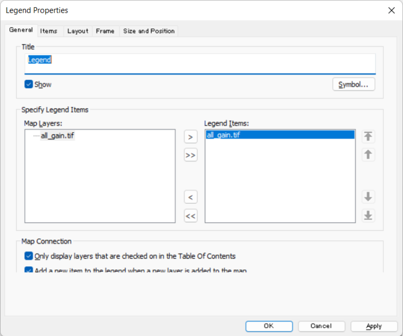Move legend item up one position
Screen dimensions: 403x336
[368, 155]
